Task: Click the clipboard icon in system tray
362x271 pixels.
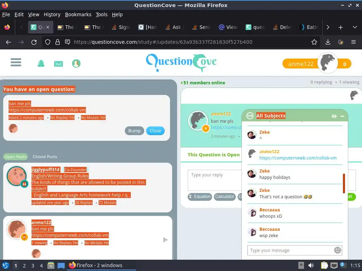Action: tap(325, 265)
